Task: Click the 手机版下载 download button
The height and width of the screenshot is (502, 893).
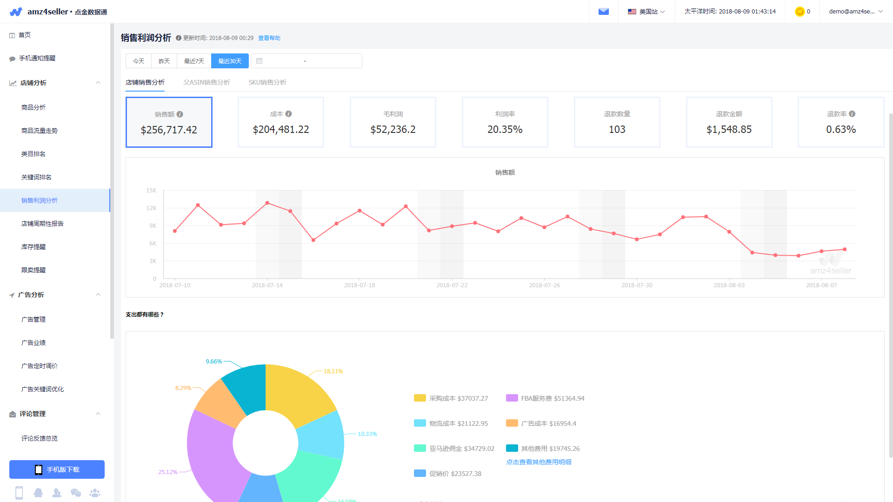Action: [x=57, y=469]
